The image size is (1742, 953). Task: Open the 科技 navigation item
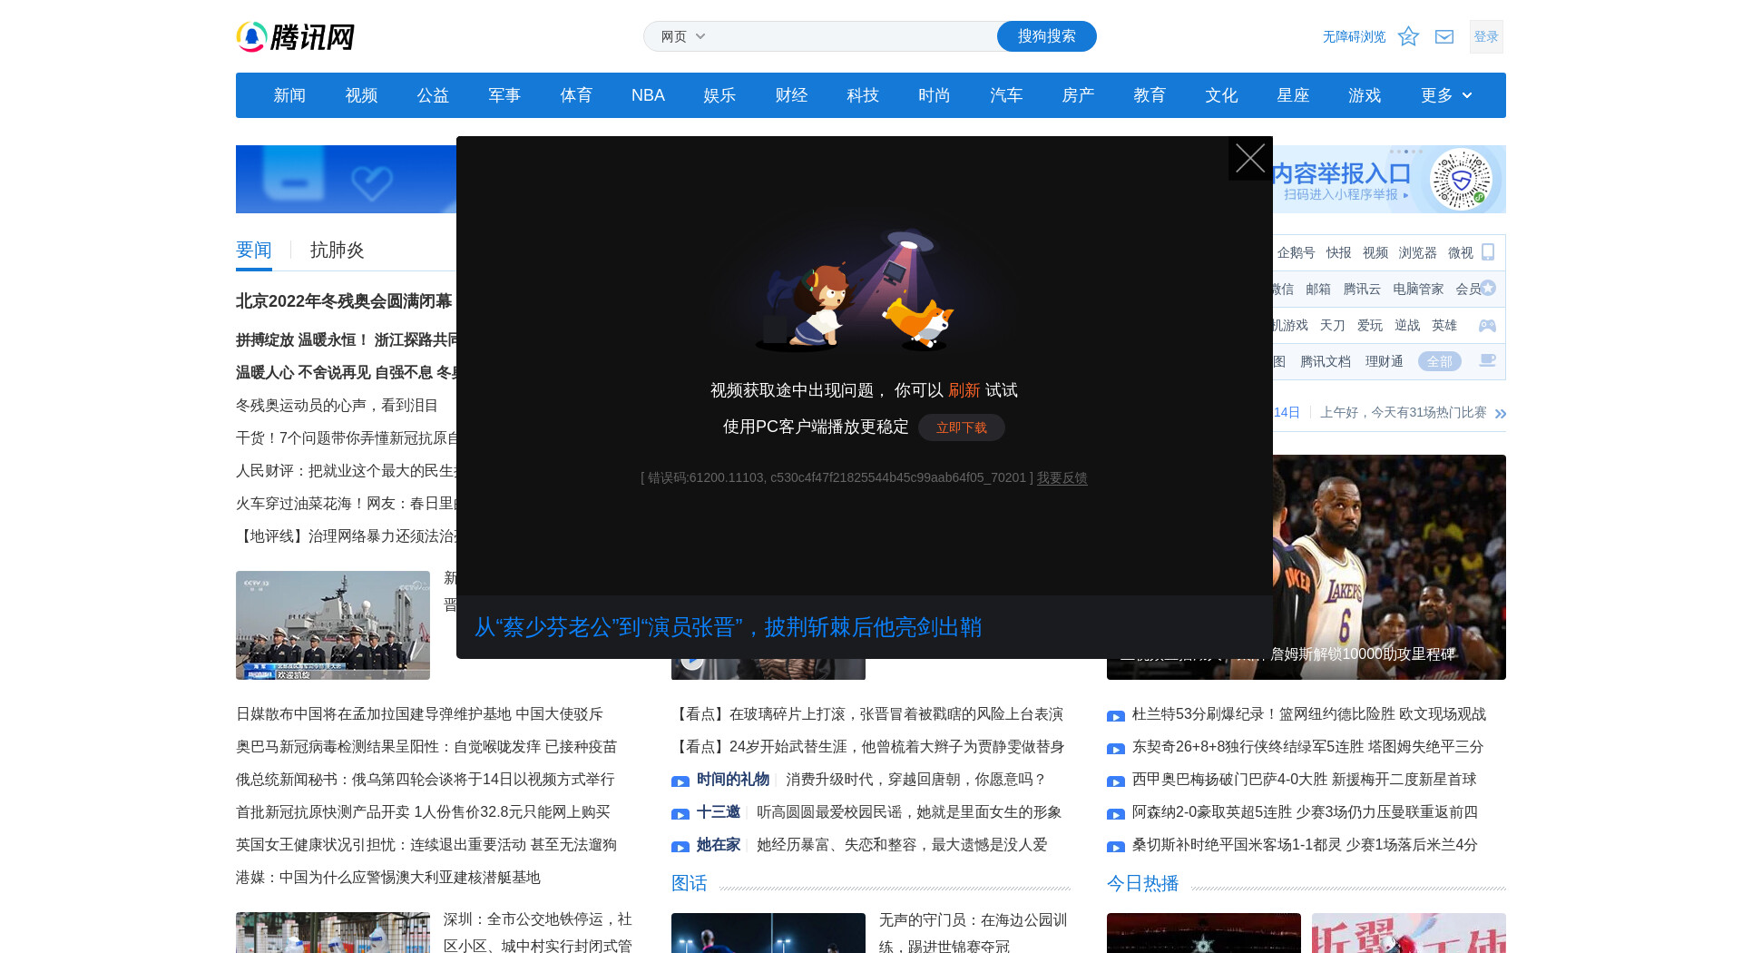(863, 95)
